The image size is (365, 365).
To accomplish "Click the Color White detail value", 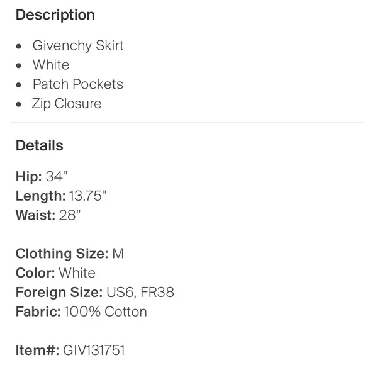I will coord(77,273).
